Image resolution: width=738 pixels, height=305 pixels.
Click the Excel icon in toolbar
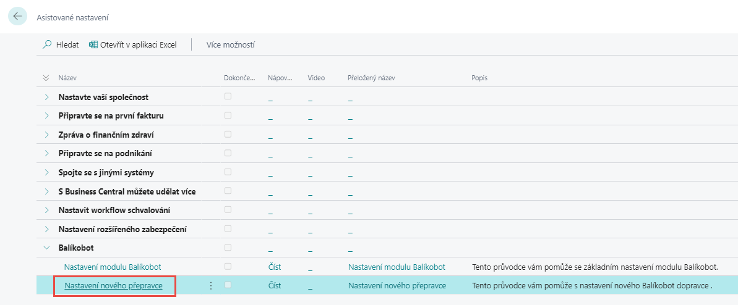pos(93,44)
